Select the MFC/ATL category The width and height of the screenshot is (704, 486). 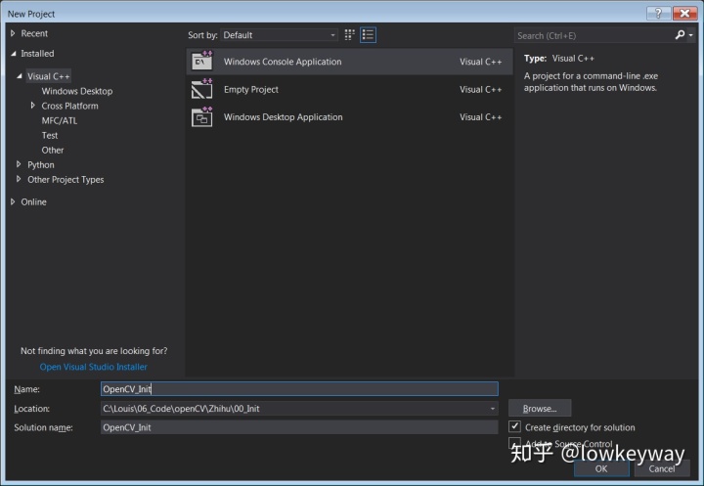60,120
